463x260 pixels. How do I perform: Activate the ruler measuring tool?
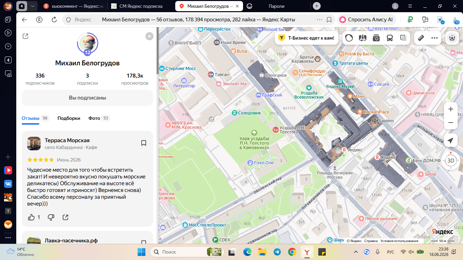coord(421,38)
